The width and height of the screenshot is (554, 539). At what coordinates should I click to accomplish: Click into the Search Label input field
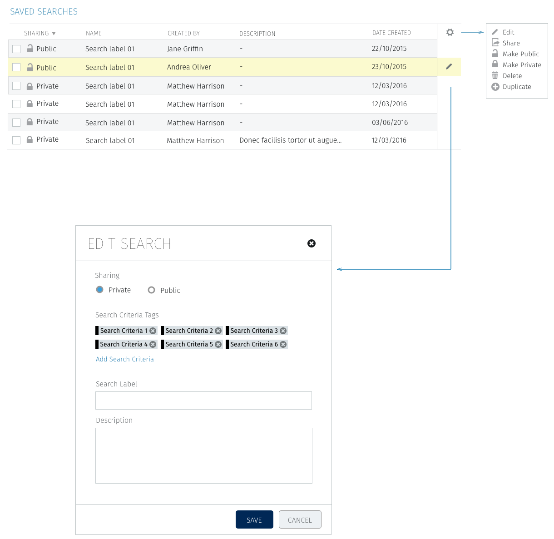click(203, 401)
